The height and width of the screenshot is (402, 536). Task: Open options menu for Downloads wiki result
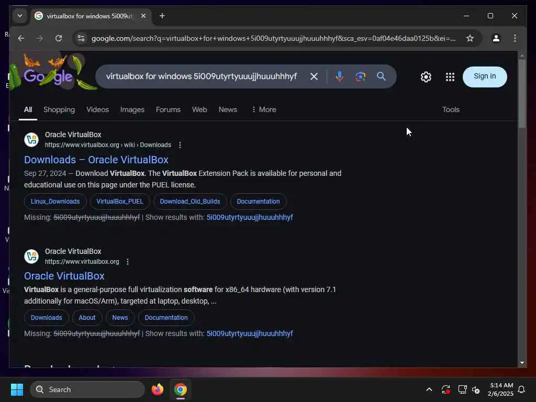(180, 145)
